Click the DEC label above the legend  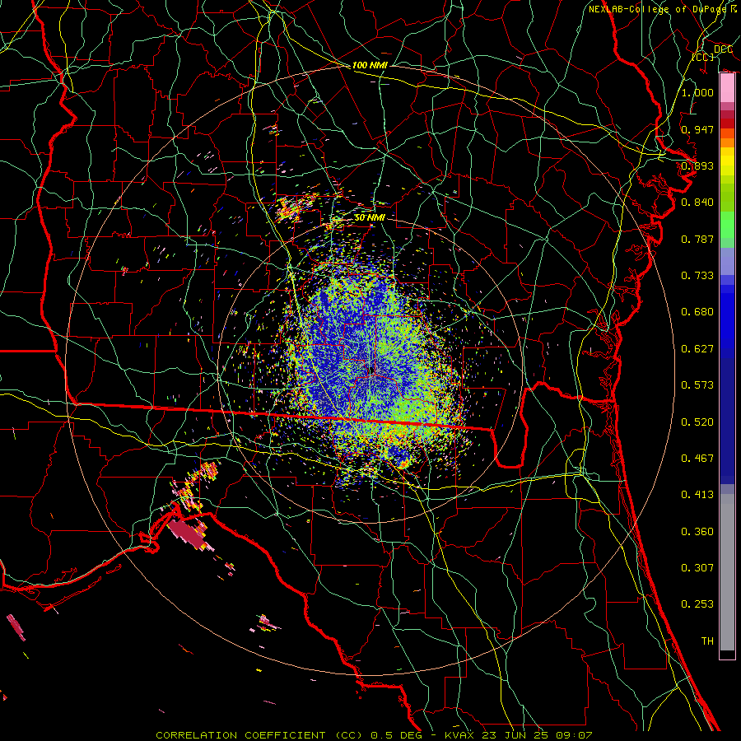[x=723, y=49]
